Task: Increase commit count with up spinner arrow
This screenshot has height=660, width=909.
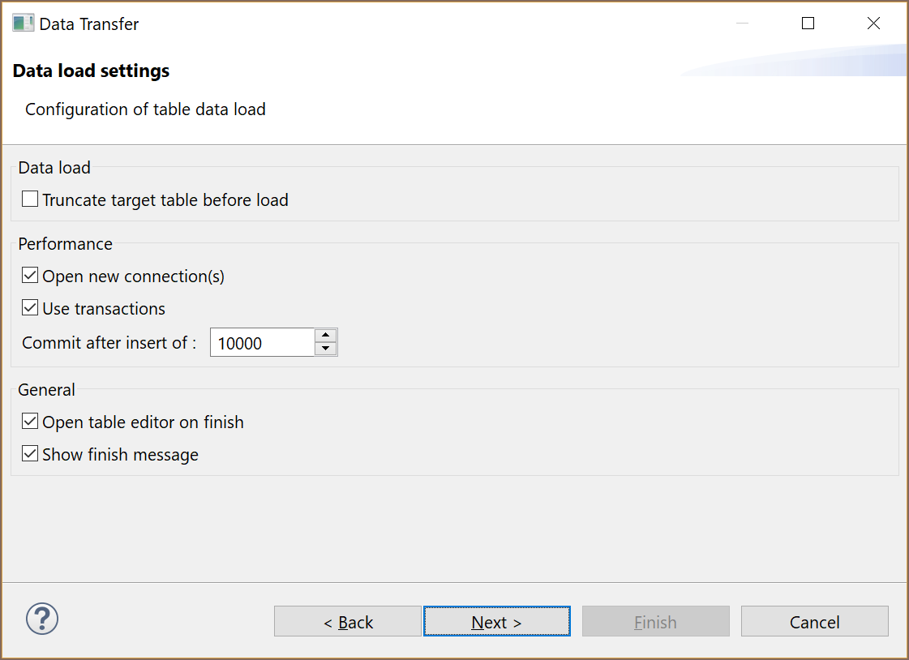Action: tap(325, 335)
